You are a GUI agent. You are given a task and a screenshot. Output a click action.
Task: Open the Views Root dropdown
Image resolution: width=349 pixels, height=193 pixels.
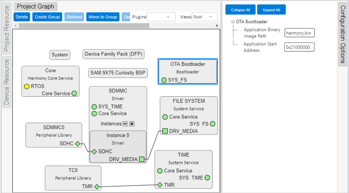click(x=205, y=17)
